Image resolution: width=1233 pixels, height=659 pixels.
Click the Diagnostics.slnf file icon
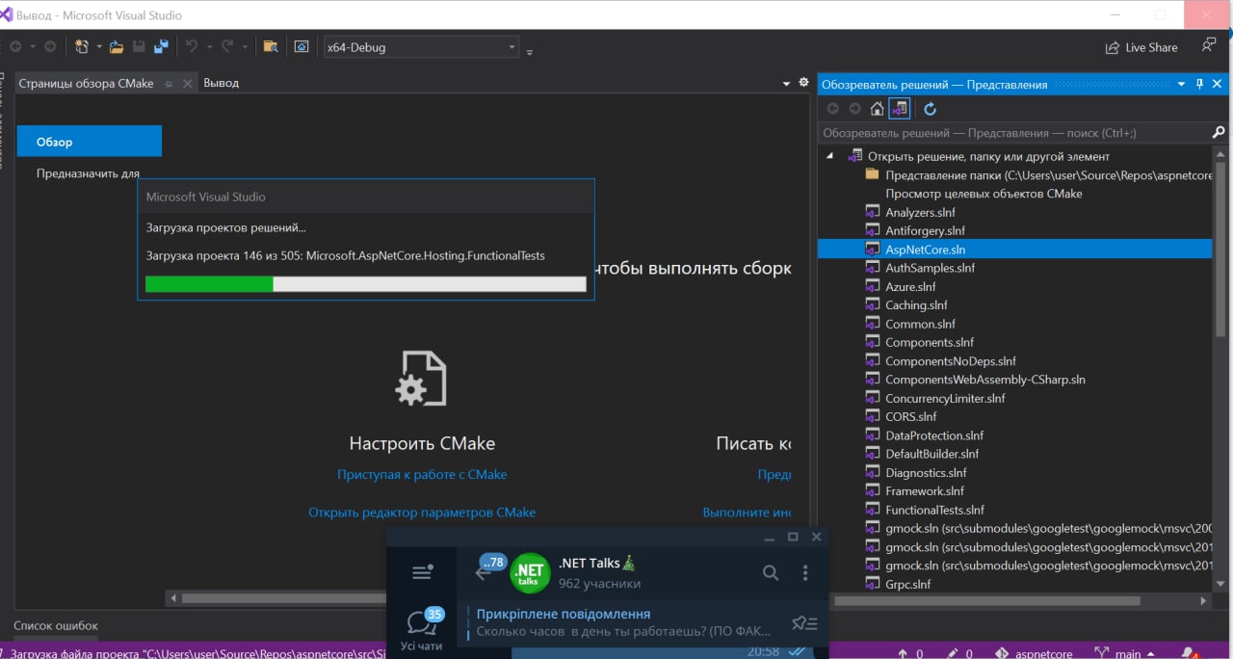(x=872, y=472)
